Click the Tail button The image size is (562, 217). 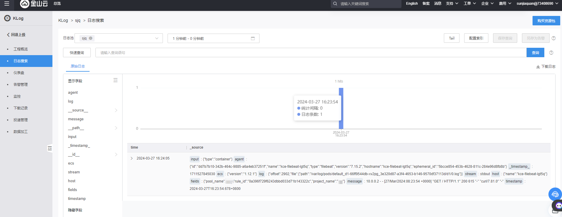[x=451, y=38]
